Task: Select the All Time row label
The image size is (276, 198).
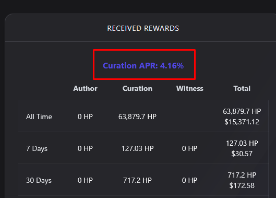Action: (39, 117)
